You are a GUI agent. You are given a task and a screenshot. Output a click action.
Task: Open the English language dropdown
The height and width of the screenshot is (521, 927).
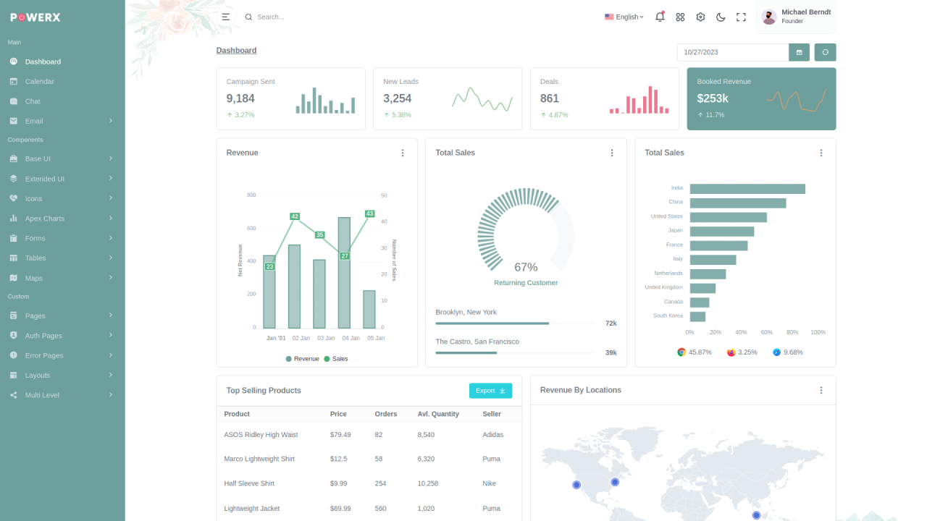click(x=624, y=17)
